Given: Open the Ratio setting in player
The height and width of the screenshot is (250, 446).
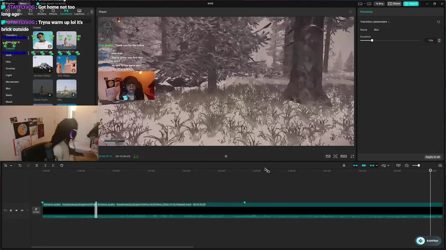Looking at the screenshot, I should pyautogui.click(x=344, y=156).
